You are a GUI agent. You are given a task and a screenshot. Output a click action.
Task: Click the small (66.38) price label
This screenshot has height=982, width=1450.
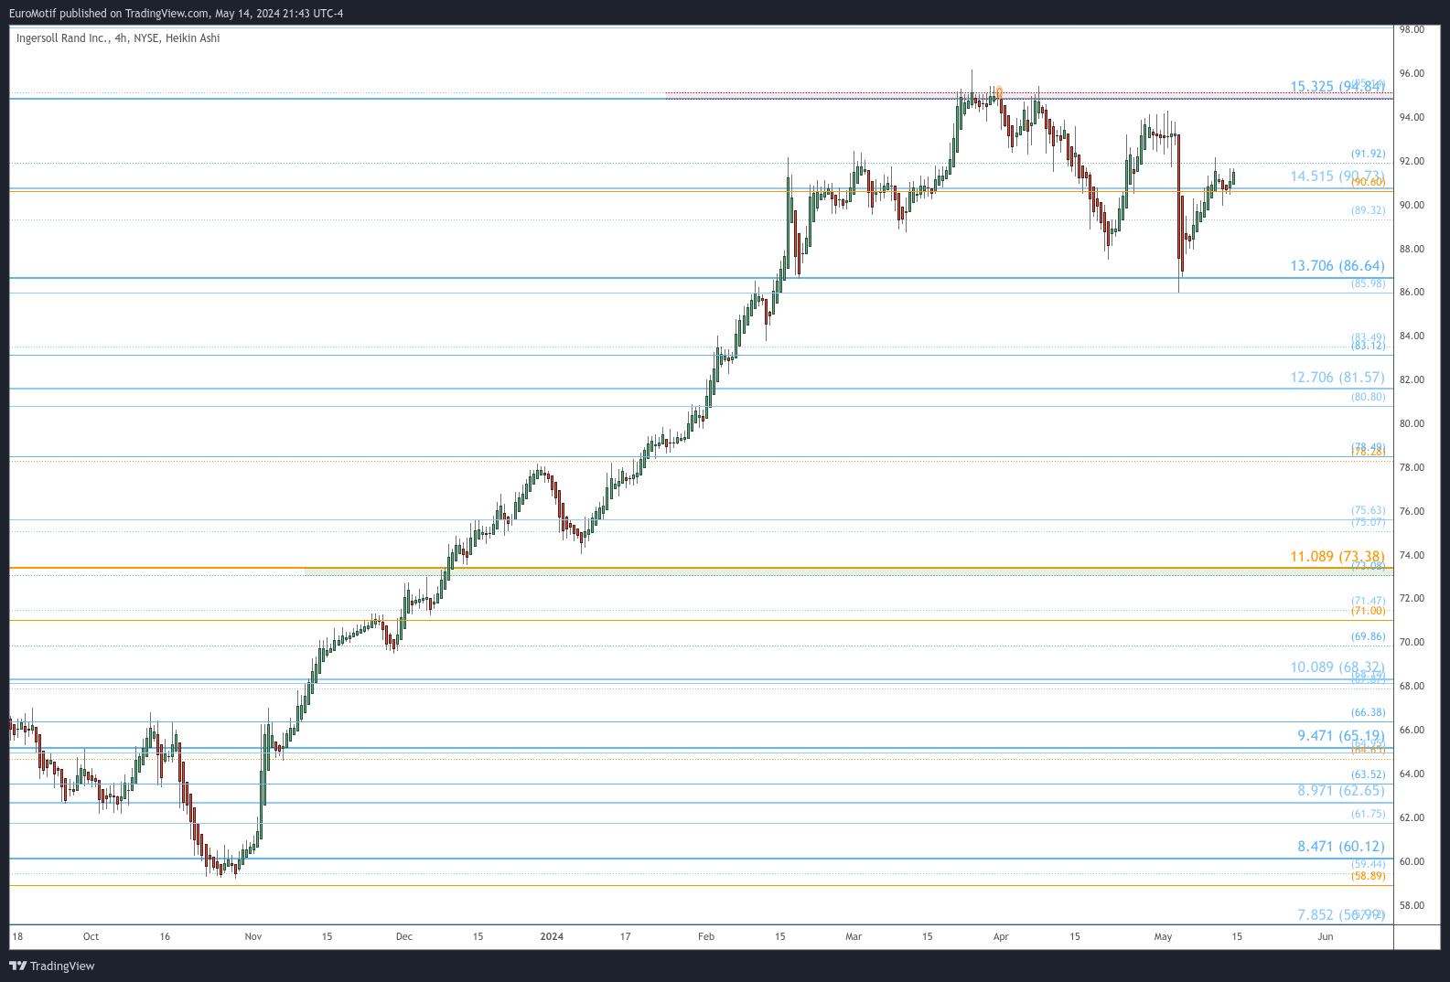point(1369,712)
